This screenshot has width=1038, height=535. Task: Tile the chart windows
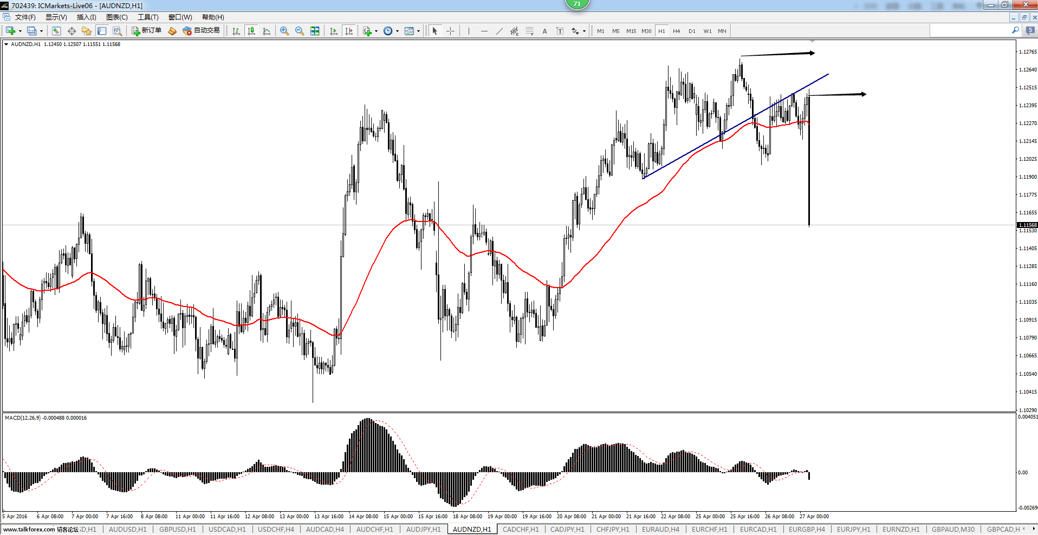(x=315, y=31)
